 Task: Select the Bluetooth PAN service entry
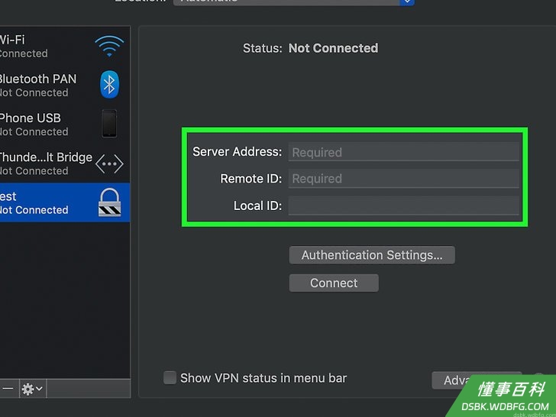65,85
